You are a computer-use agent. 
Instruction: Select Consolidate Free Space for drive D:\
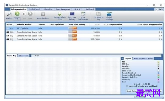[x=27, y=32]
